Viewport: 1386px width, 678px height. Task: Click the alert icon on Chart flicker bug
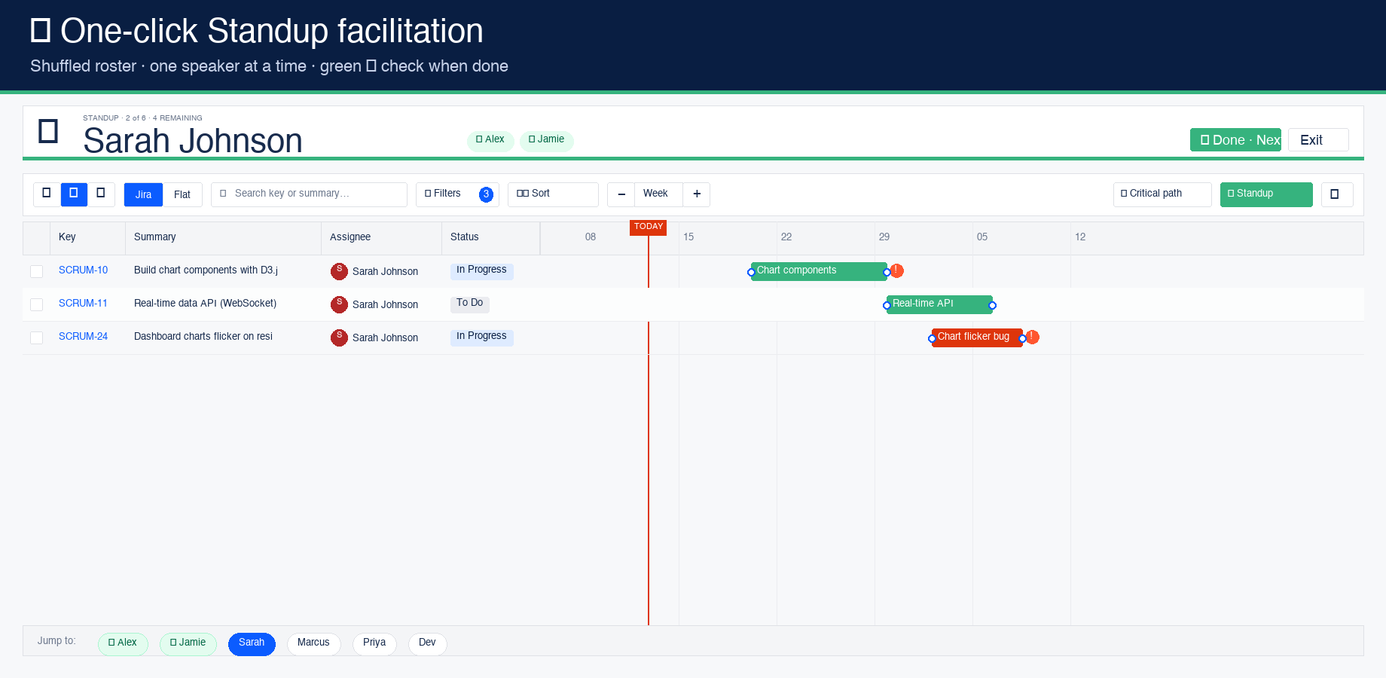1031,337
